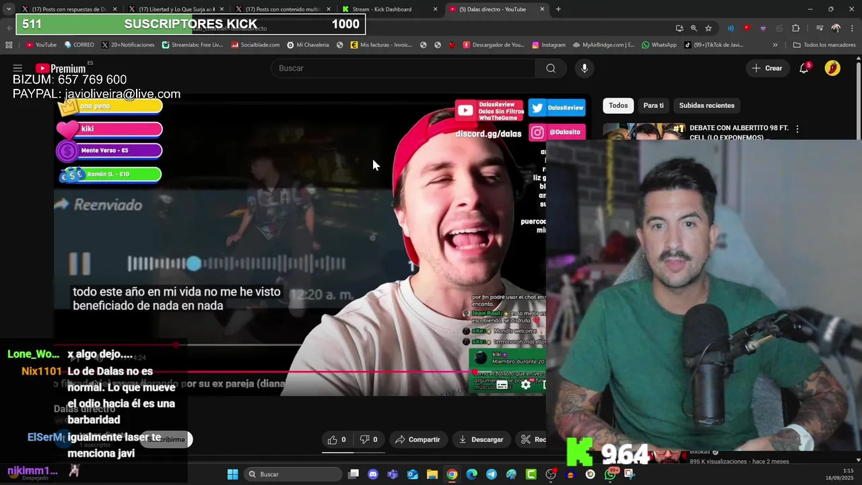Open Outlook from the taskbar
This screenshot has height=485, width=862.
coord(412,474)
